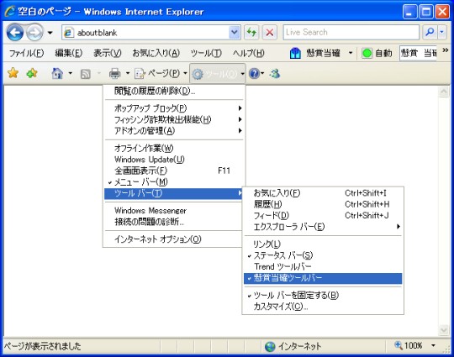This screenshot has width=454, height=357.
Task: Click the Back navigation arrow
Action: click(x=15, y=32)
